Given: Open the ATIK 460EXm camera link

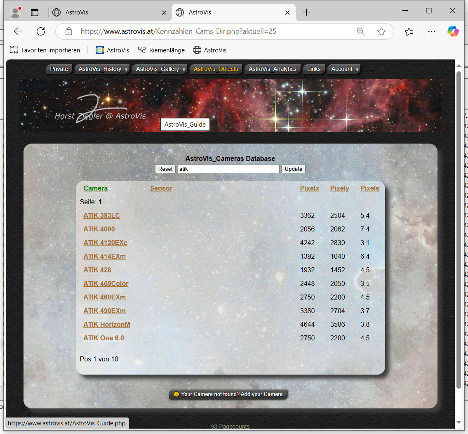Looking at the screenshot, I should click(104, 297).
